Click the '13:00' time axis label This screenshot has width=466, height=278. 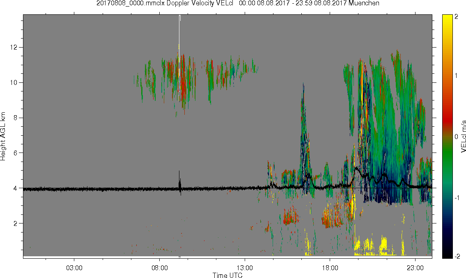coord(245,268)
